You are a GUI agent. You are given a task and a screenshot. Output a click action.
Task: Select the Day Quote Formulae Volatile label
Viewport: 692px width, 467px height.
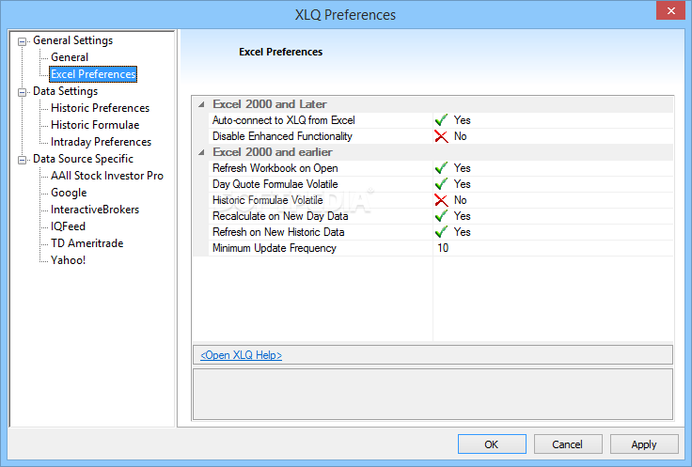tap(275, 184)
